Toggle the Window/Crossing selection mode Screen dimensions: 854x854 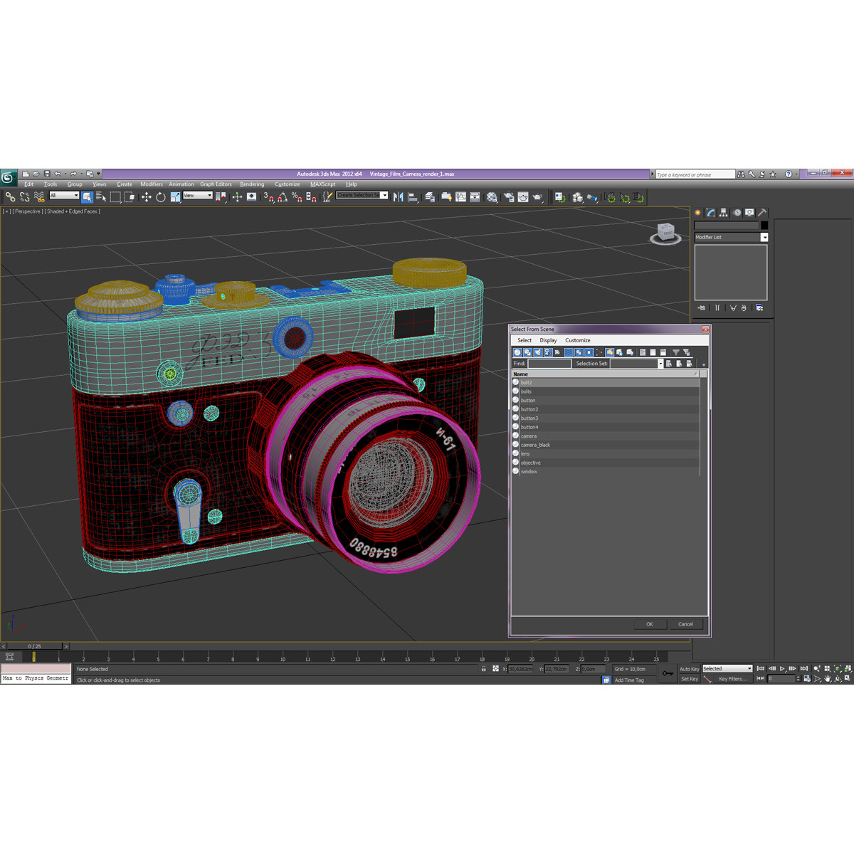click(x=130, y=197)
